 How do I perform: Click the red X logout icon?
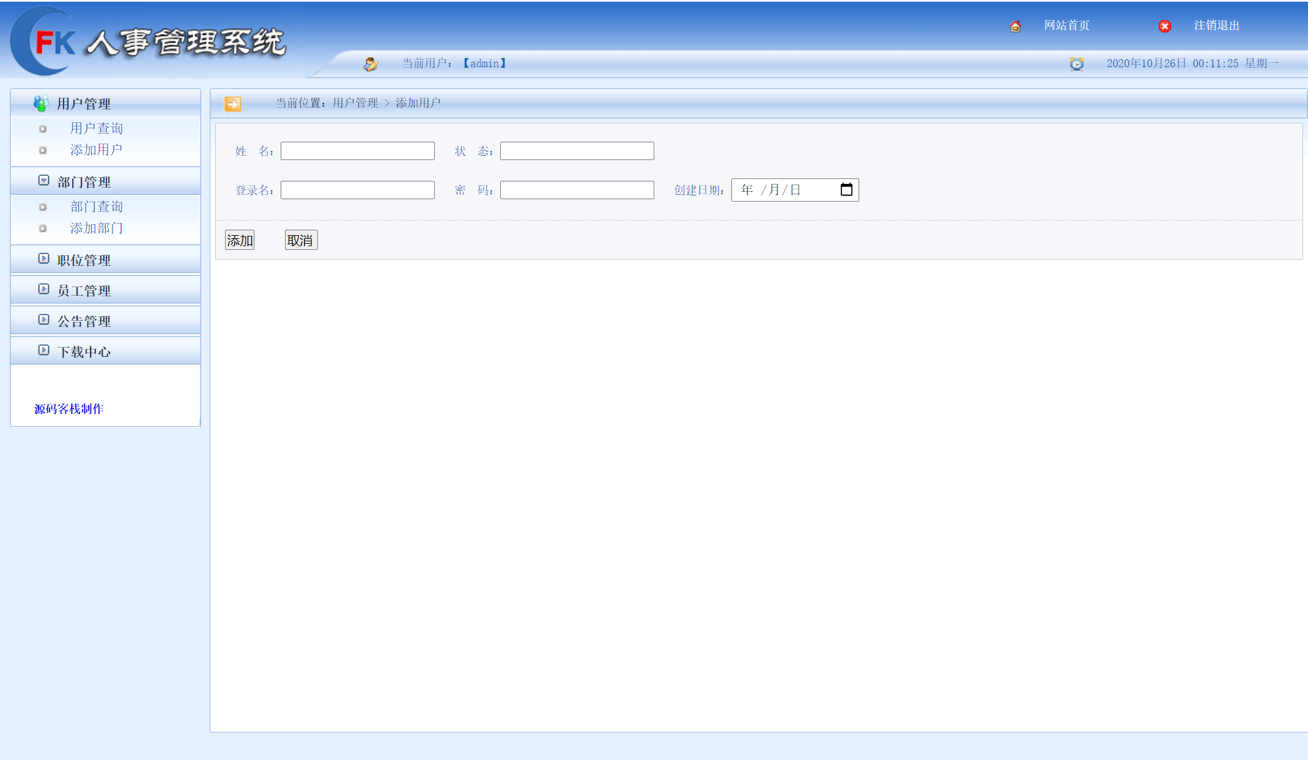tap(1165, 26)
